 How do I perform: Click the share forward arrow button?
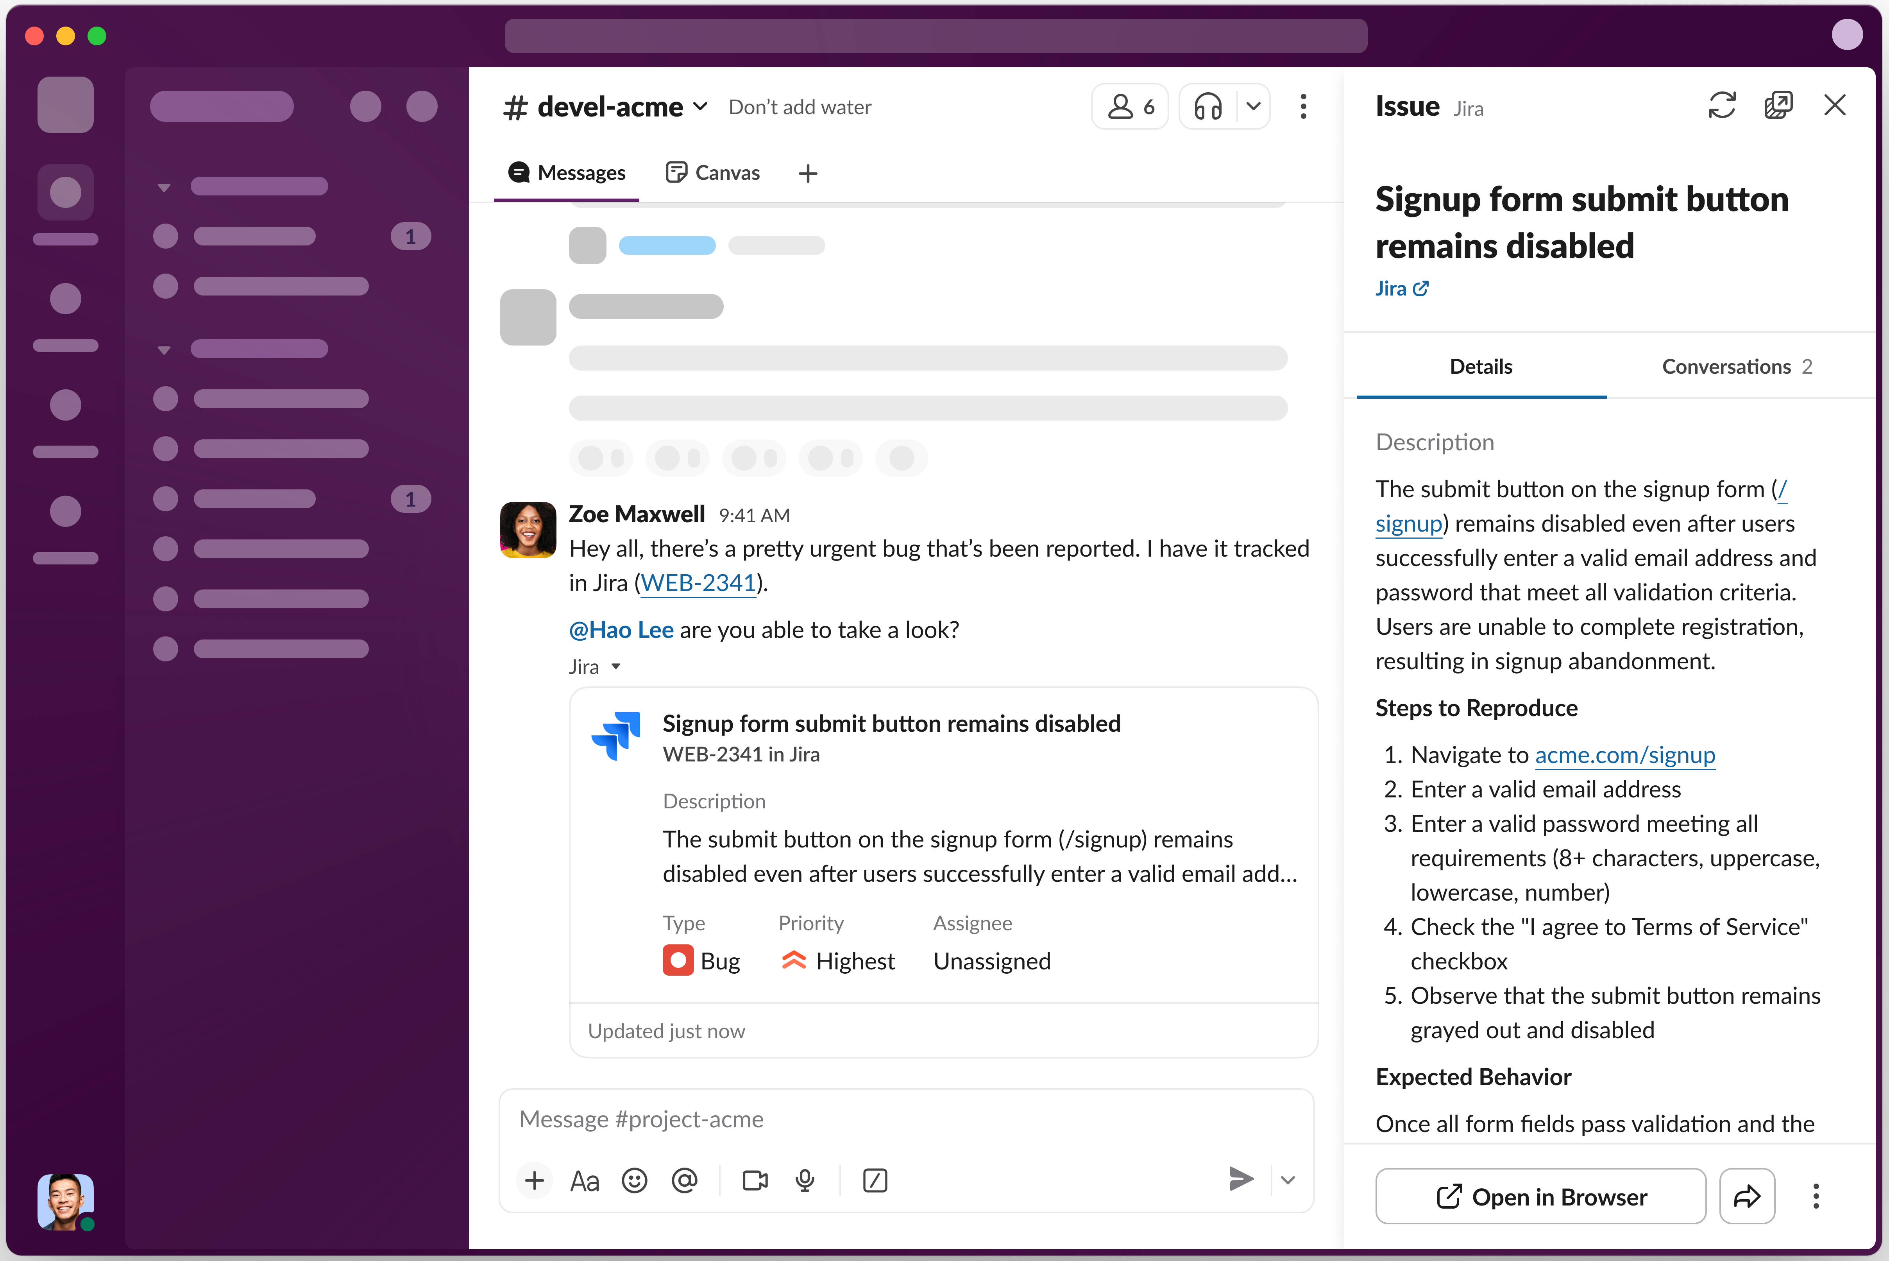point(1747,1197)
